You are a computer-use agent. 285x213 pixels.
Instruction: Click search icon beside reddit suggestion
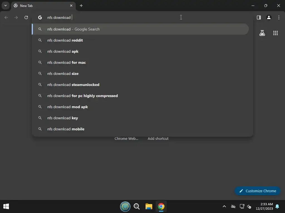[x=40, y=40]
